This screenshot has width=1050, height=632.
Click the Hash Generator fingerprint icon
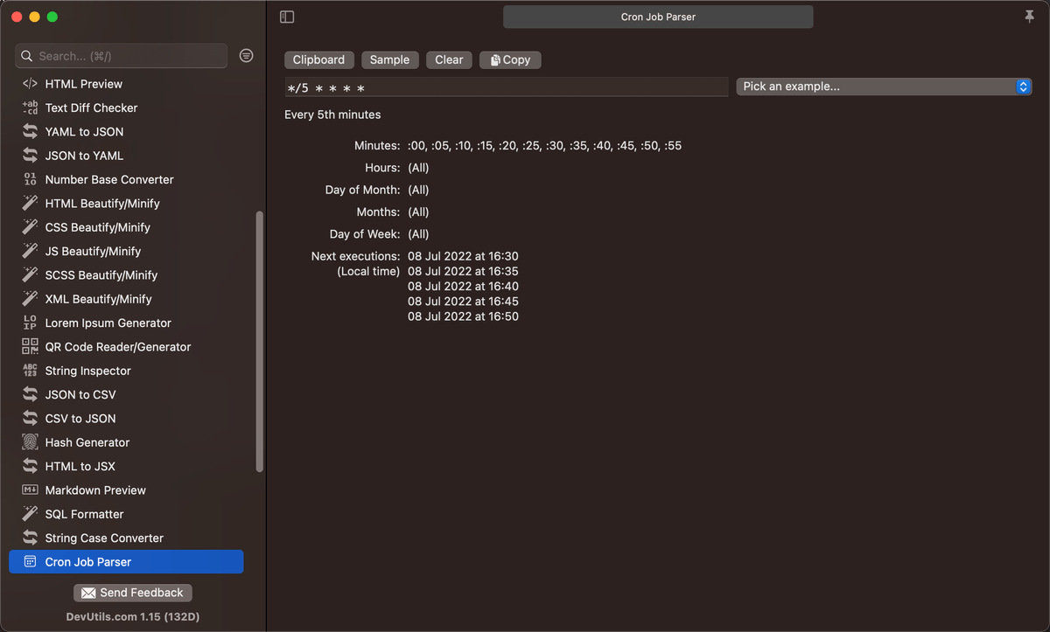30,442
